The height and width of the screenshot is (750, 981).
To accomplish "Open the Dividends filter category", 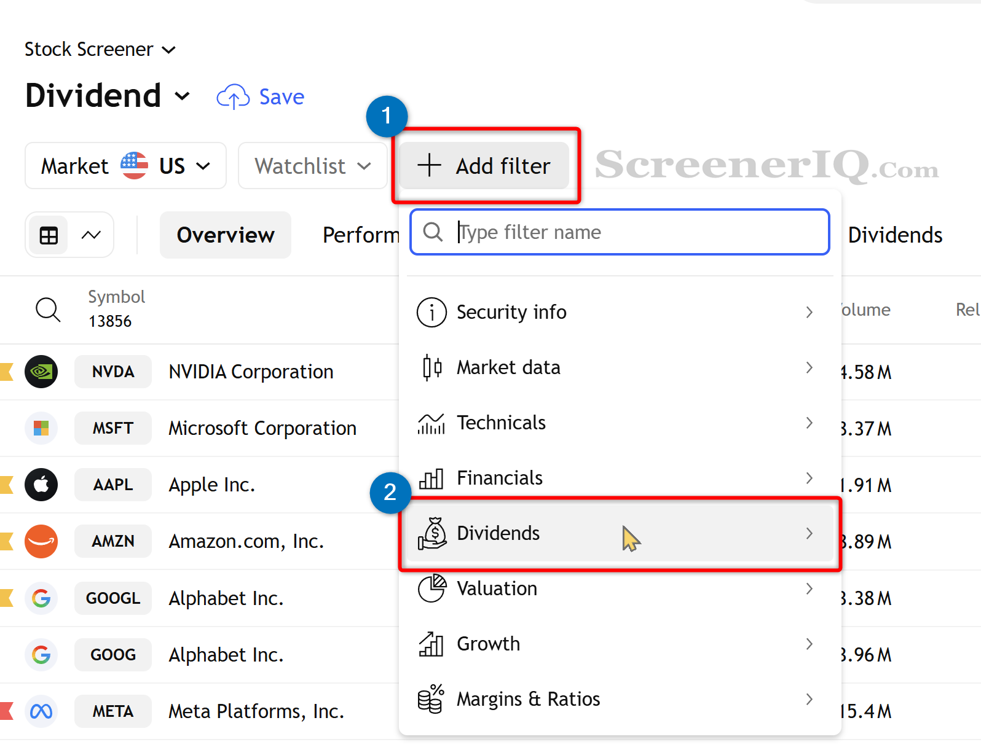I will point(619,533).
